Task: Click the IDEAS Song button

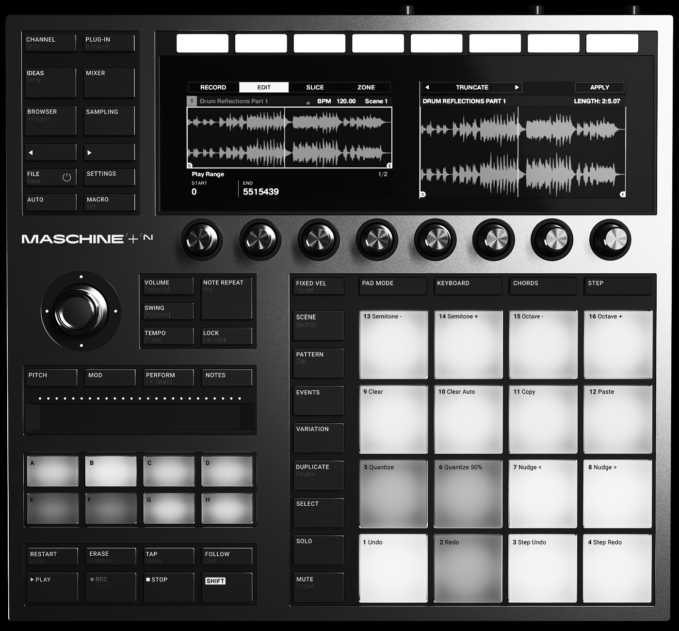Action: point(51,83)
